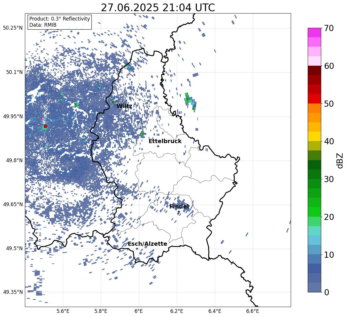Click the dark maroon swatch below 60 dBZ
The width and height of the screenshot is (347, 317).
[x=314, y=70]
